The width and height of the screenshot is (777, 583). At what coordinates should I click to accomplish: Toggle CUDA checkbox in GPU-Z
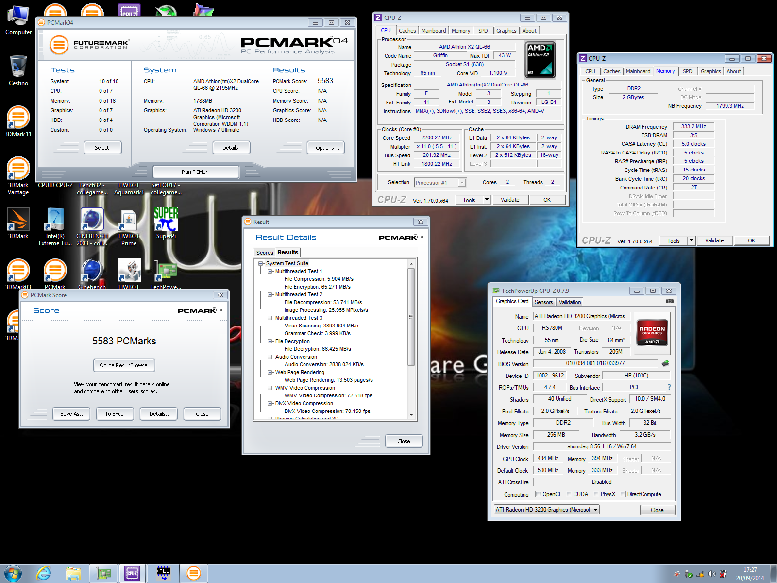click(x=569, y=494)
